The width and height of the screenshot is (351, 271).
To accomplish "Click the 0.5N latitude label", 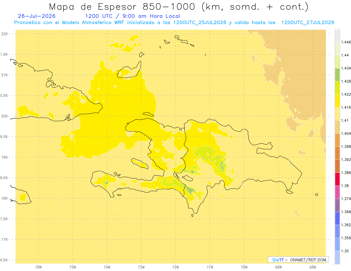I will tap(4, 96).
